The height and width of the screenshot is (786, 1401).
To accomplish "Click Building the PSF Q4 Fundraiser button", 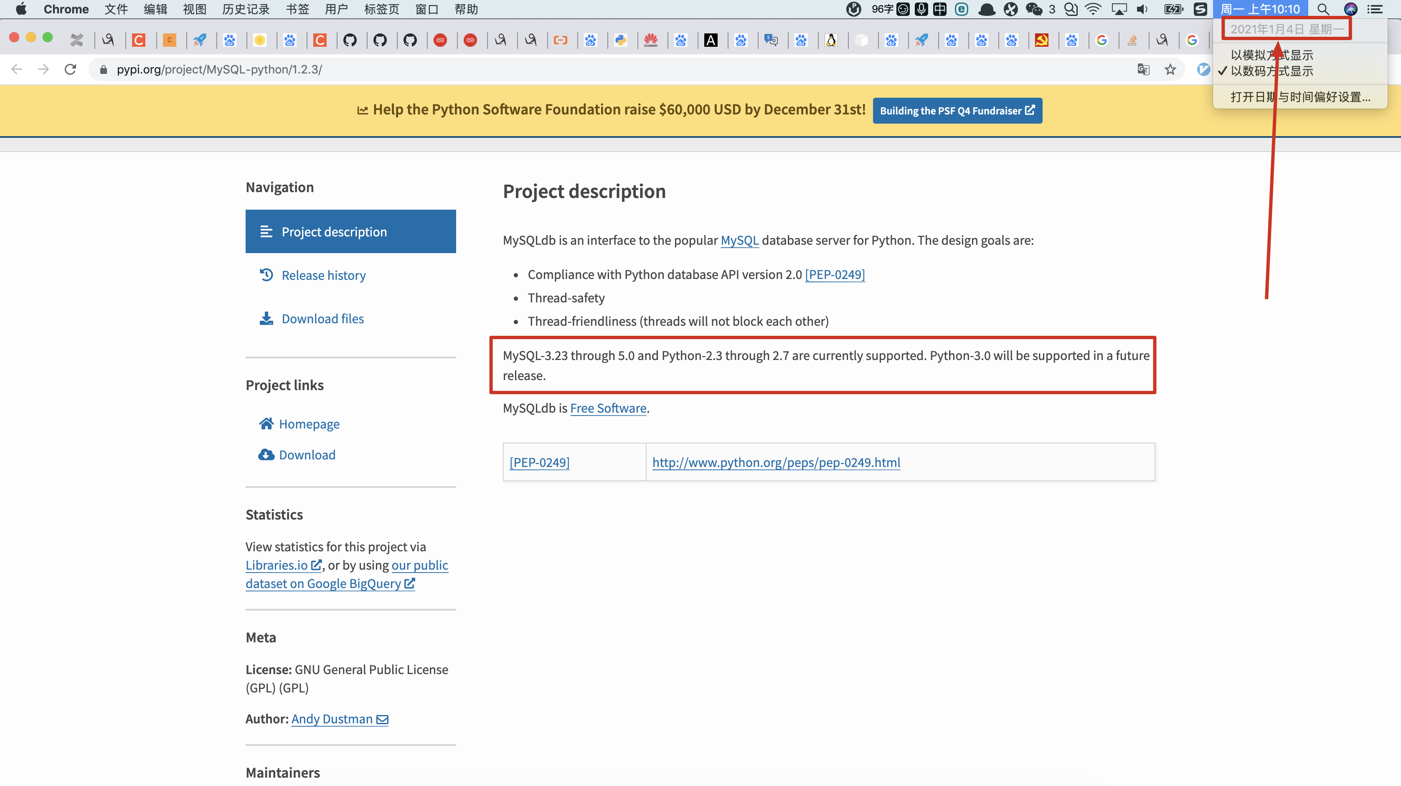I will coord(957,110).
